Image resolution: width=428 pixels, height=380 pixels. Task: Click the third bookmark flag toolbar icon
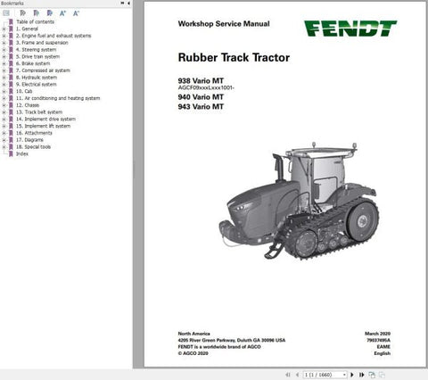tap(50, 13)
